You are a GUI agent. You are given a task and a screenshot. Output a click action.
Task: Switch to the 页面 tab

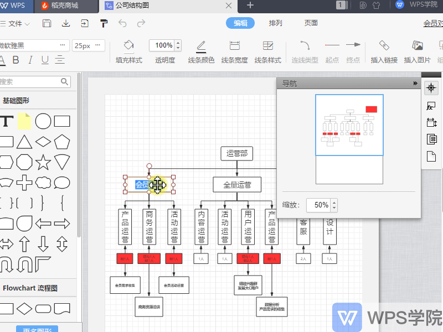[x=311, y=23]
